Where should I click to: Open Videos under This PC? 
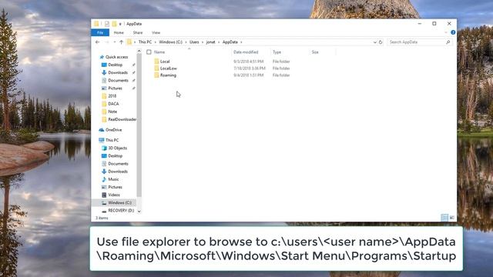tap(114, 195)
